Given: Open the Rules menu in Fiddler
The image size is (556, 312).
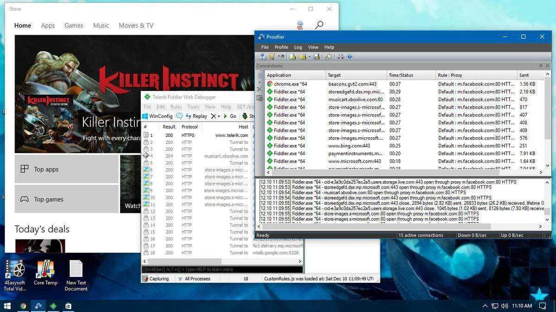Looking at the screenshot, I should tap(176, 107).
